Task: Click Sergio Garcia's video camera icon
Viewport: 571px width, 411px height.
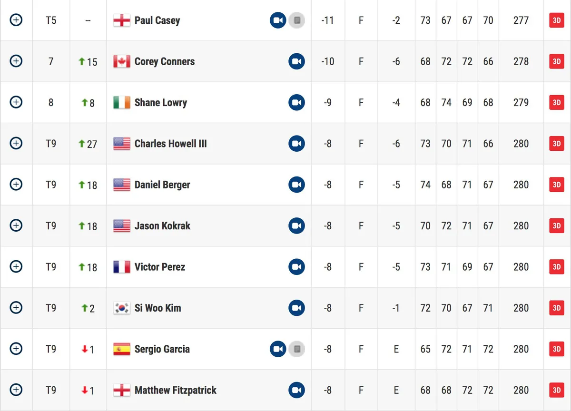Action: pos(278,349)
